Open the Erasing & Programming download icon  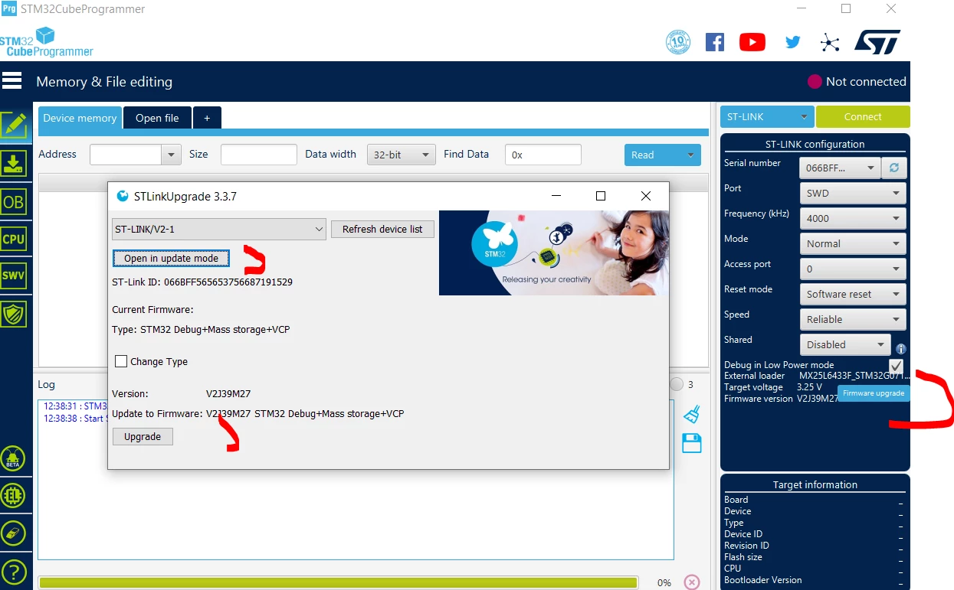[x=14, y=163]
